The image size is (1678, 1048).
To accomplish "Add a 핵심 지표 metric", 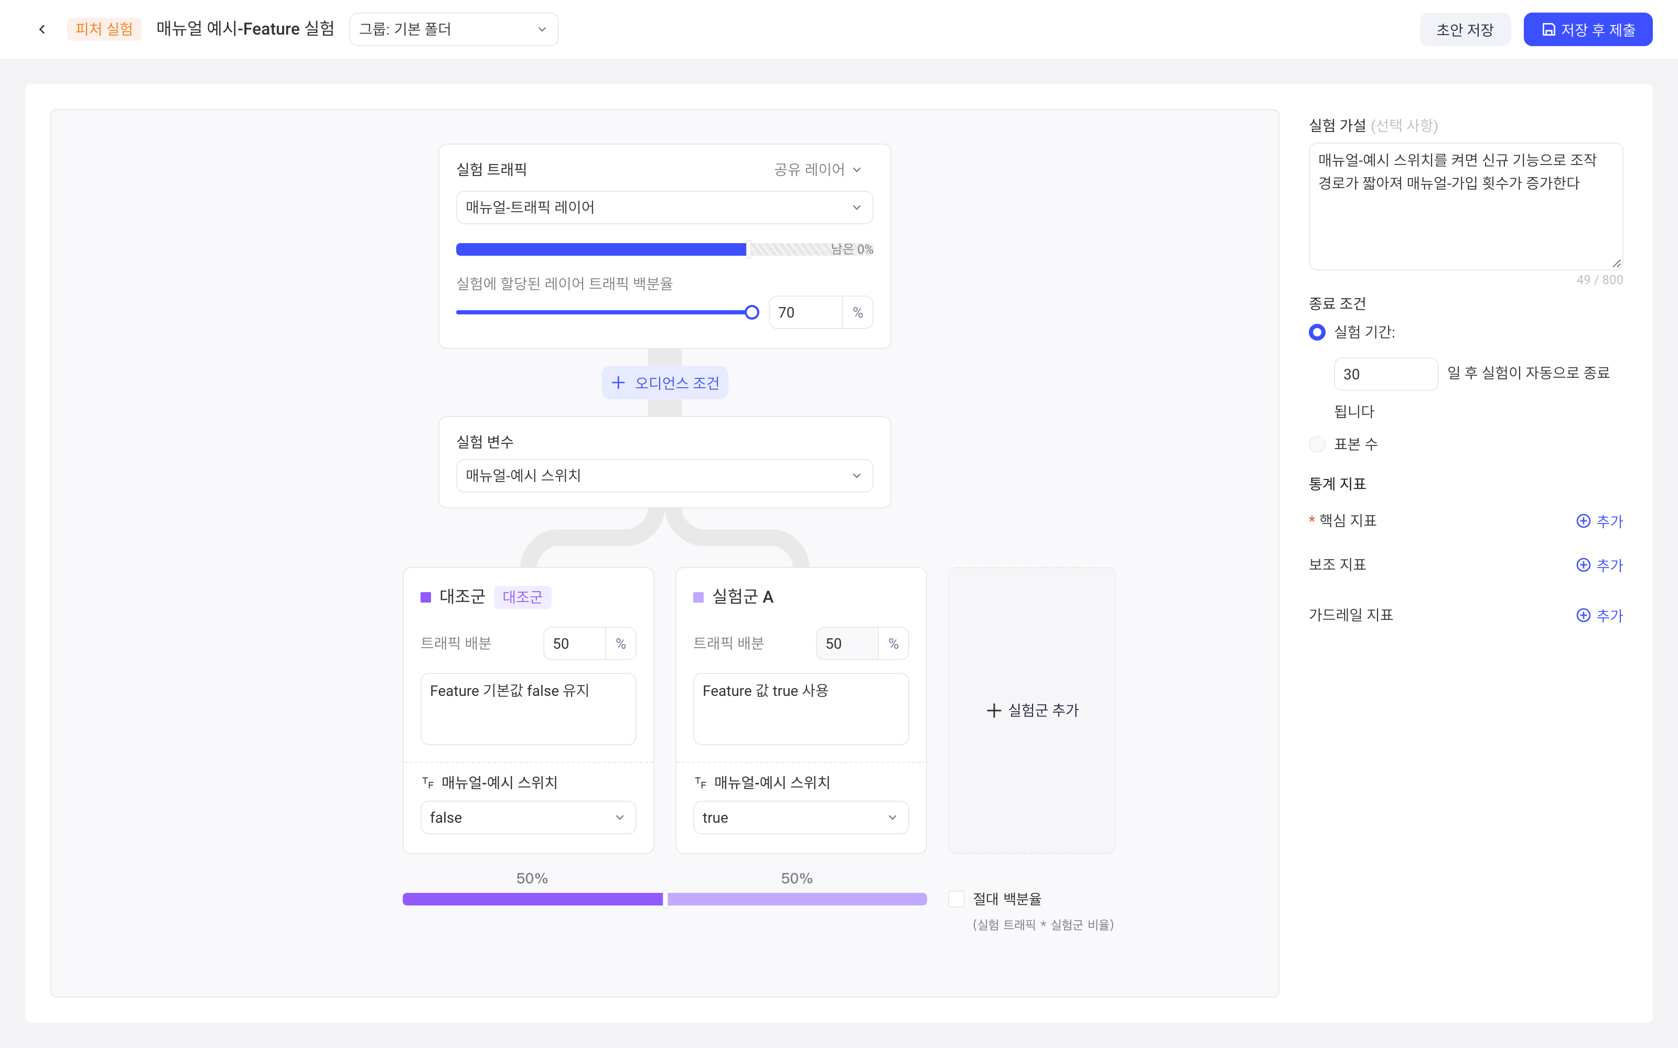I will click(x=1599, y=520).
